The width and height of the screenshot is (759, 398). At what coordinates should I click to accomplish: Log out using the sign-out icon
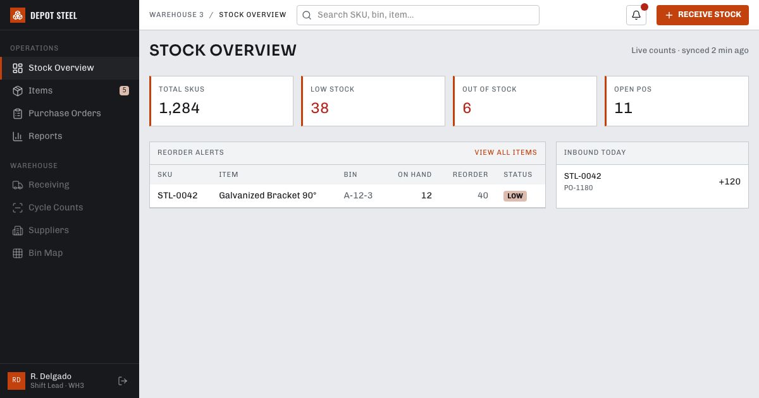(123, 381)
